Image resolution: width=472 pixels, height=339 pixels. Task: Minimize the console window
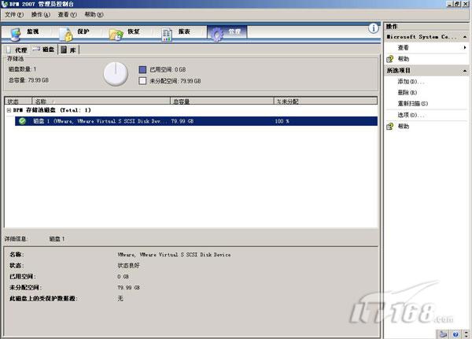[x=450, y=4]
